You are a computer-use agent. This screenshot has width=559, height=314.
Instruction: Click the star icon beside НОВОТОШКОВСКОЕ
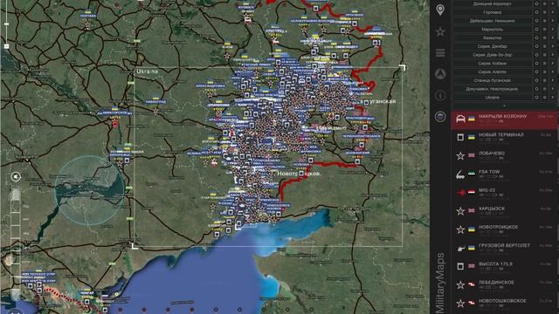click(x=460, y=304)
